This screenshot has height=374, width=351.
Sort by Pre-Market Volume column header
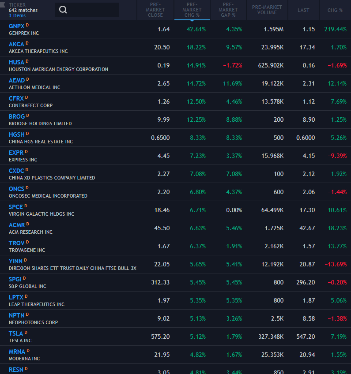[267, 10]
